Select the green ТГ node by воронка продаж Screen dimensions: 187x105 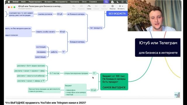point(94,73)
